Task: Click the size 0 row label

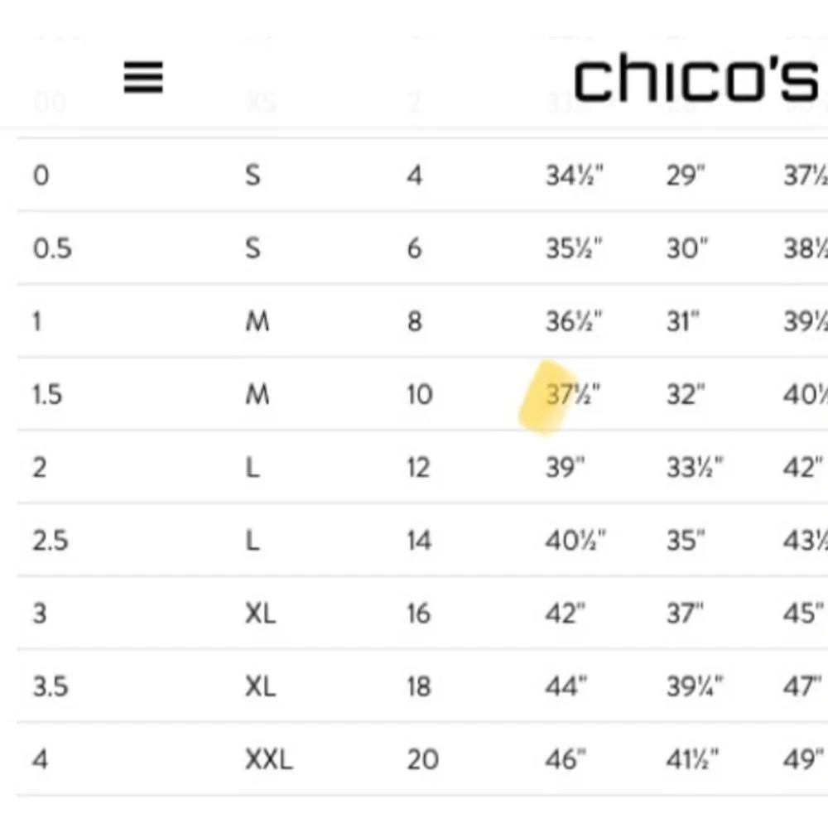Action: click(x=41, y=176)
